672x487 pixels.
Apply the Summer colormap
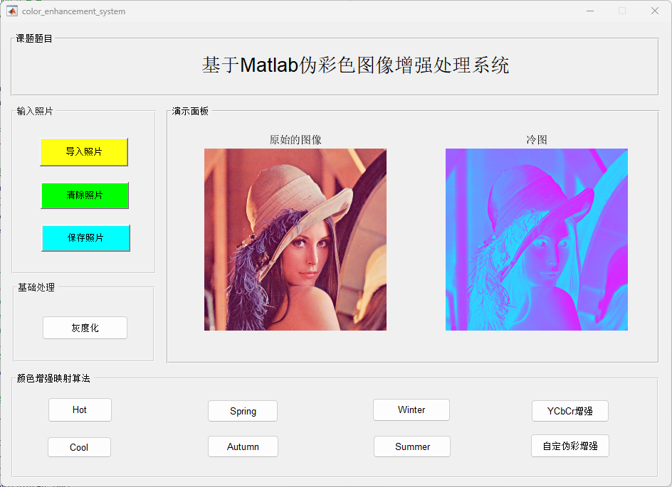(412, 446)
